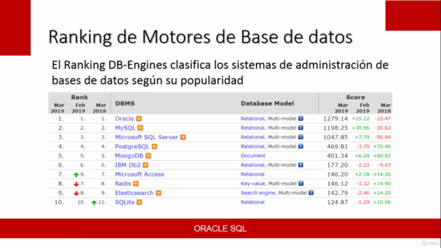Click the +15.12 change value
Viewport: 441px width, 248px height.
pos(360,118)
